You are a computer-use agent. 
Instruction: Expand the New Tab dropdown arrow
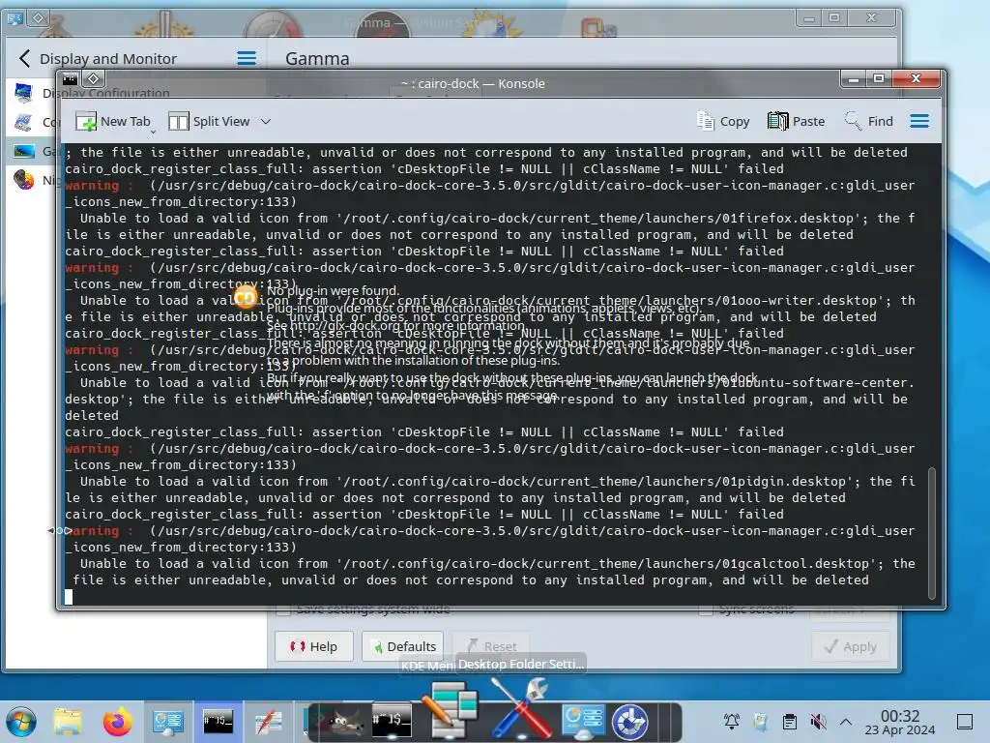153,132
